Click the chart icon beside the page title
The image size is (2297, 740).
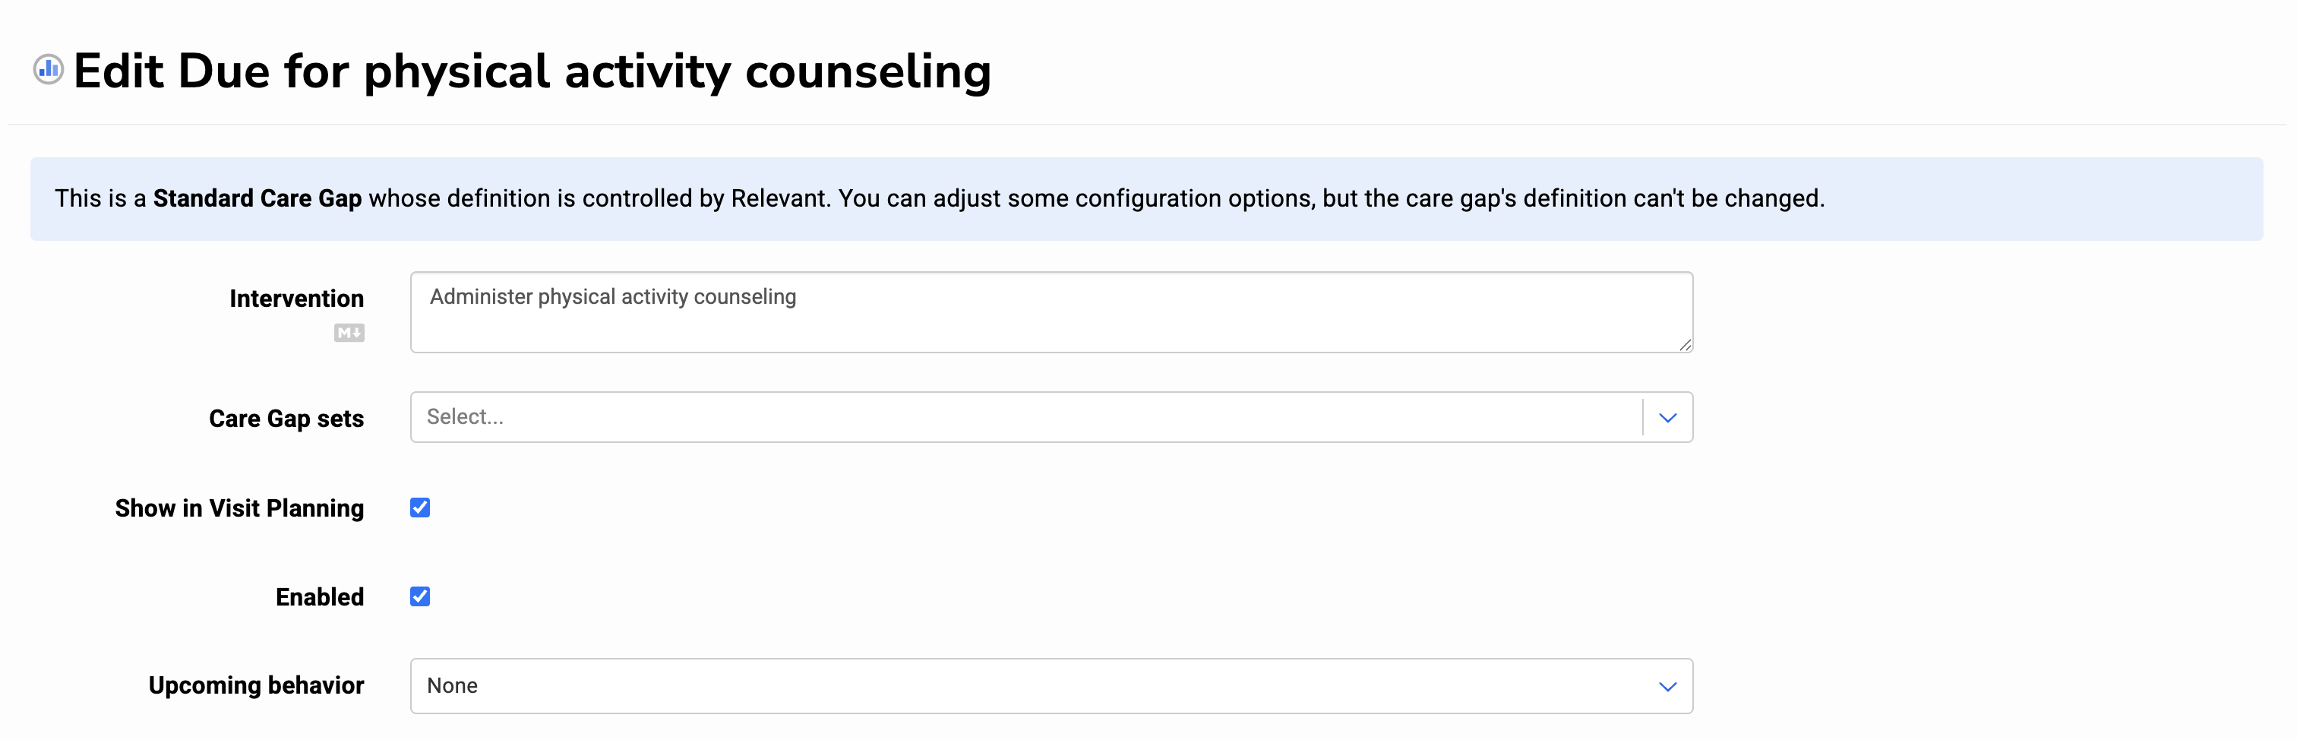[x=48, y=70]
